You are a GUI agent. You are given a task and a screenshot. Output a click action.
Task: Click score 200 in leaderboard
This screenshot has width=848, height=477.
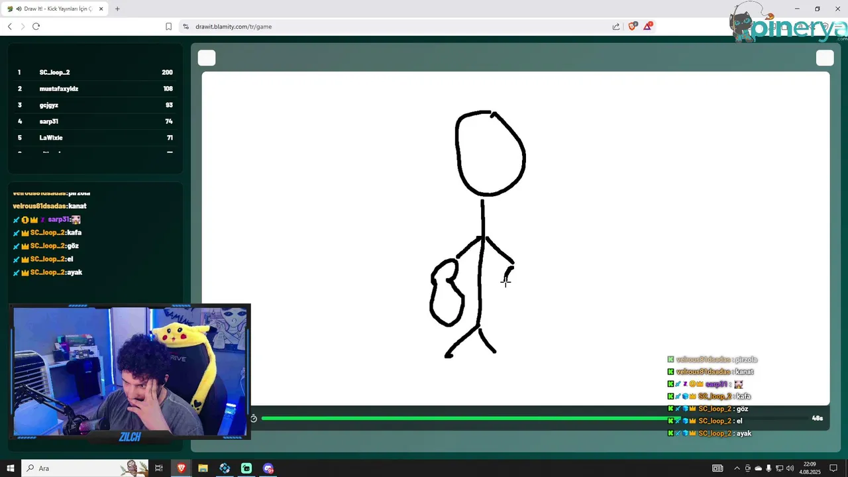pyautogui.click(x=167, y=72)
